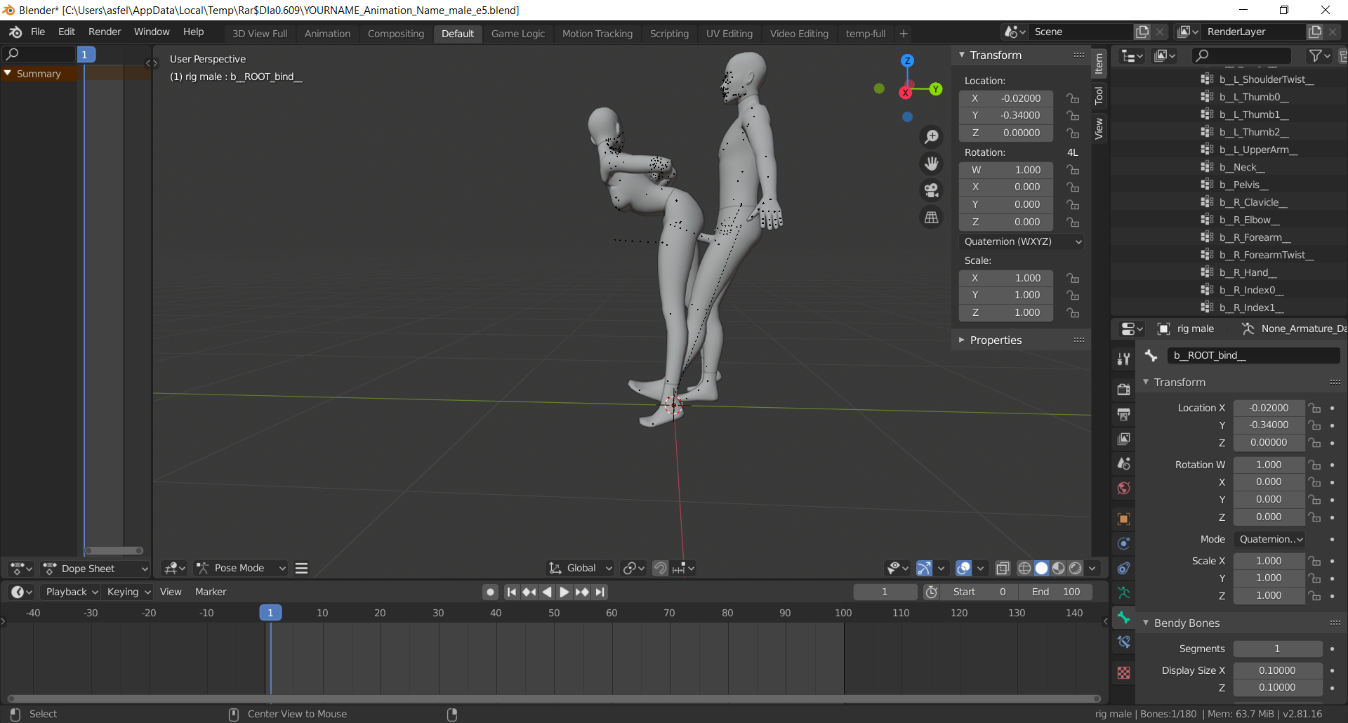
Task: Open the Texture properties tab
Action: click(x=1123, y=672)
